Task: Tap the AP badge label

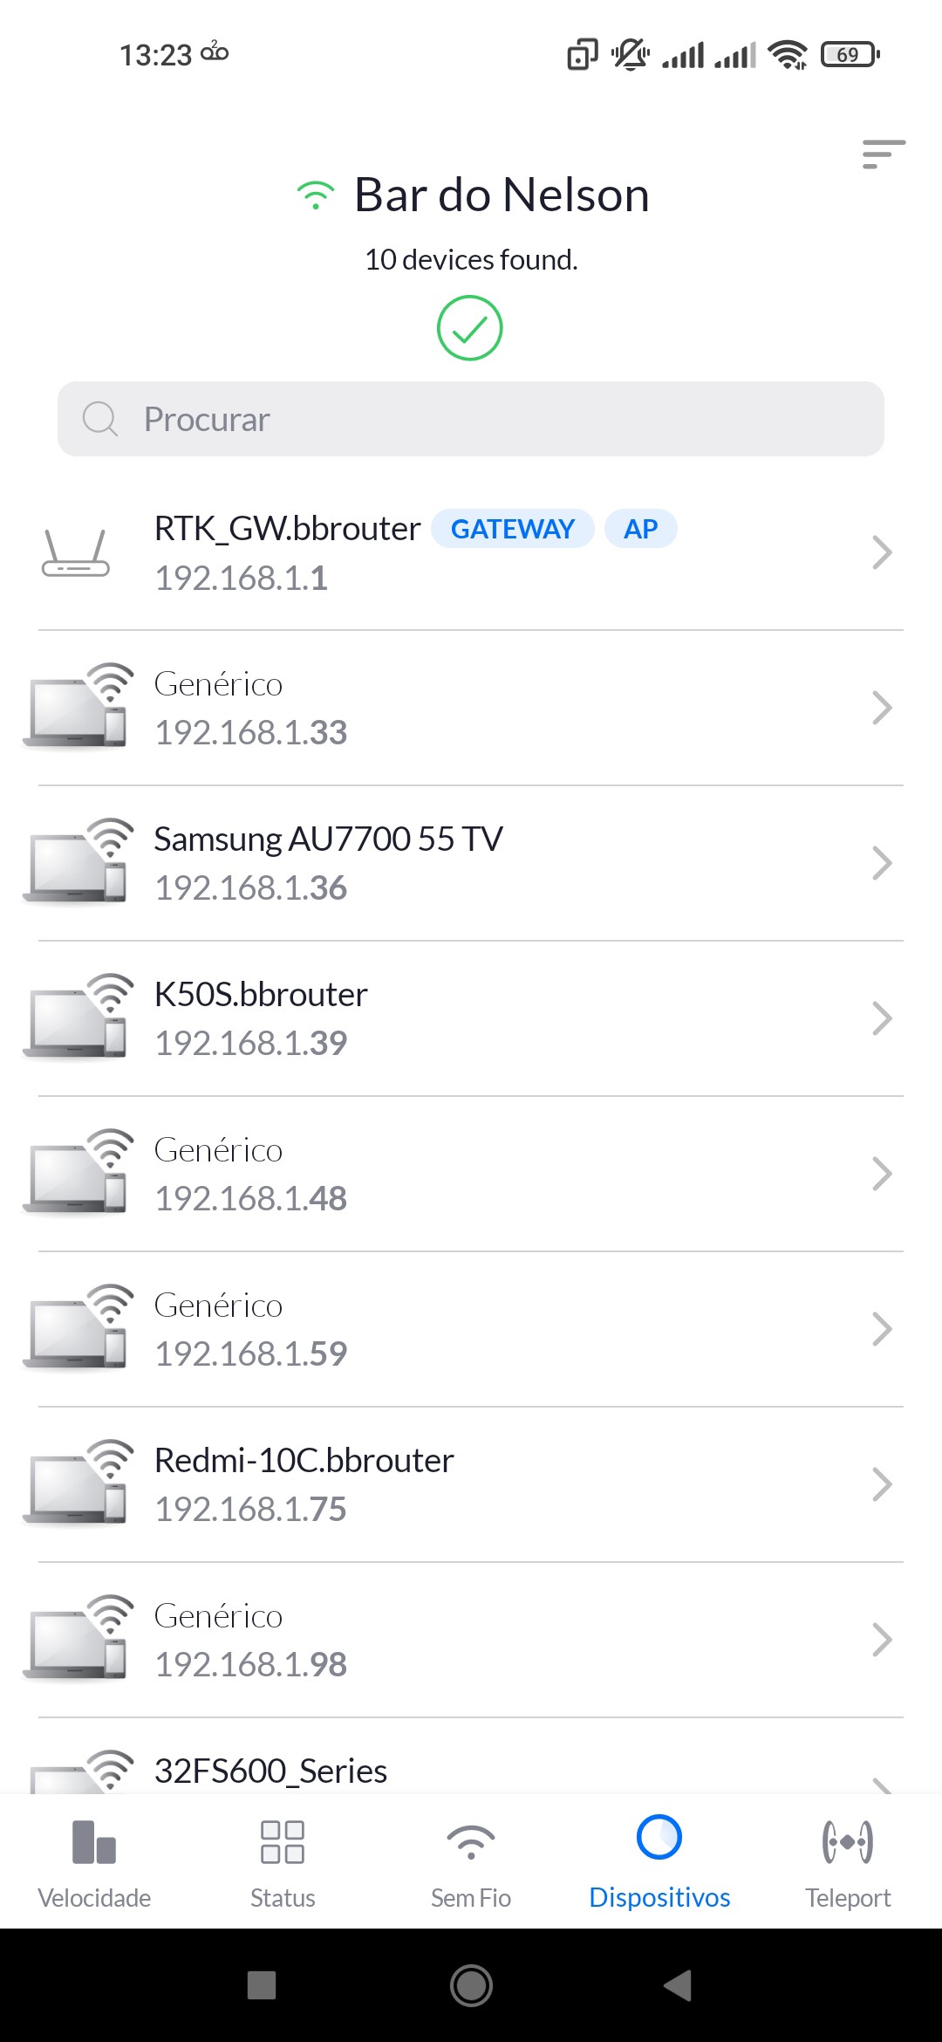Action: click(640, 529)
